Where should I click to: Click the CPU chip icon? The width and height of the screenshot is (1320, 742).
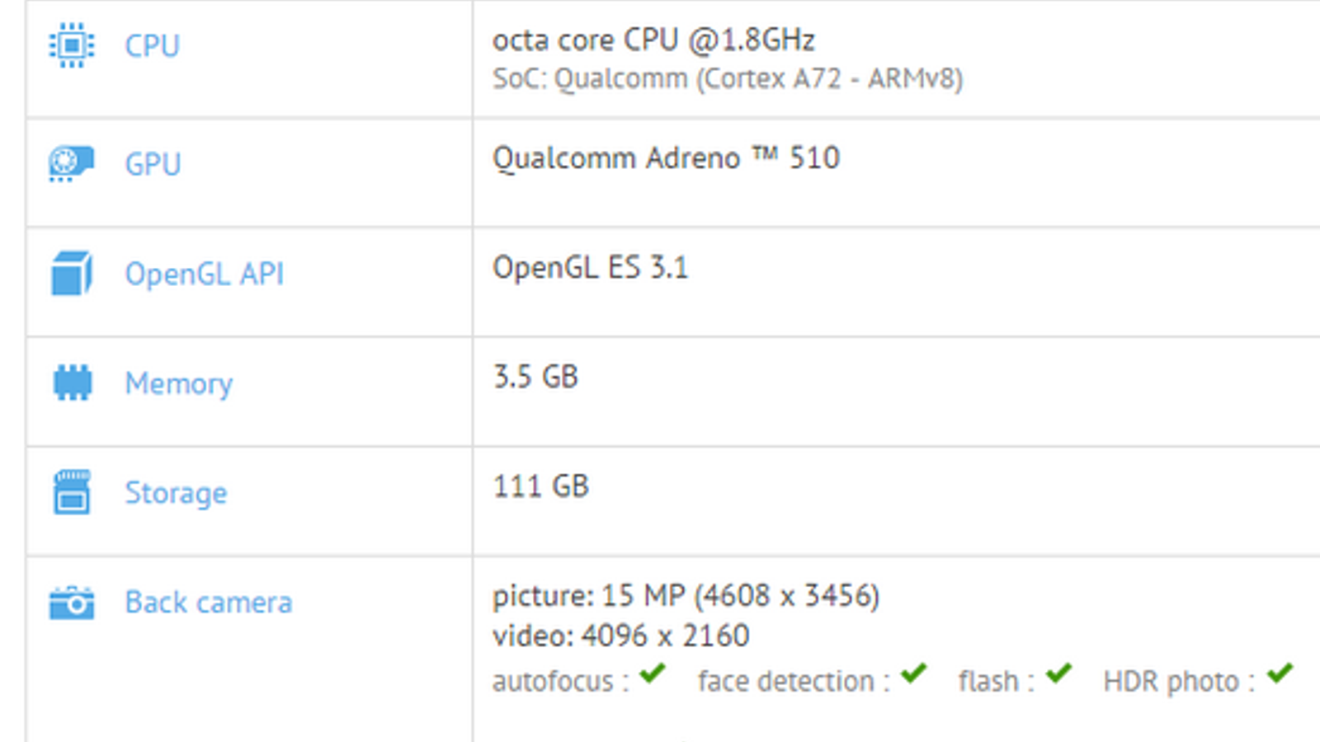click(72, 45)
